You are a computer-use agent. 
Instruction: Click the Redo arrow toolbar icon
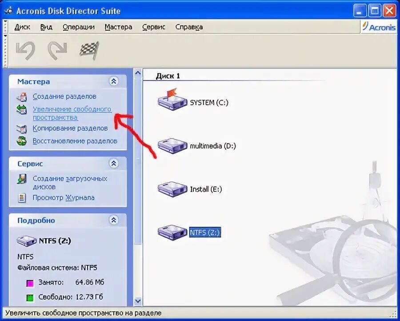(x=57, y=51)
